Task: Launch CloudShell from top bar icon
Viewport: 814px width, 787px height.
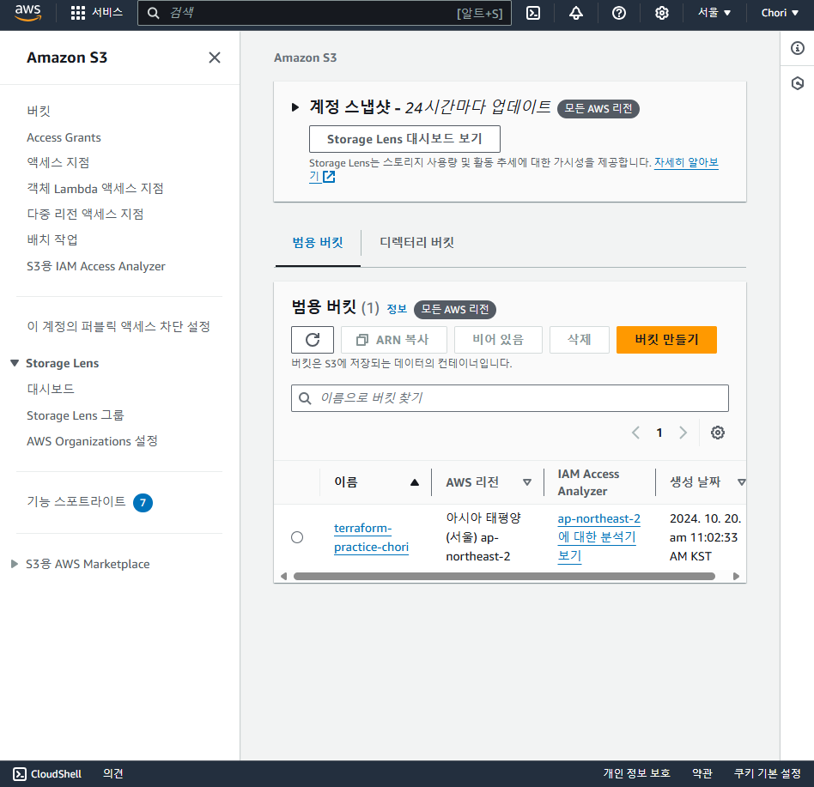Action: (x=533, y=13)
